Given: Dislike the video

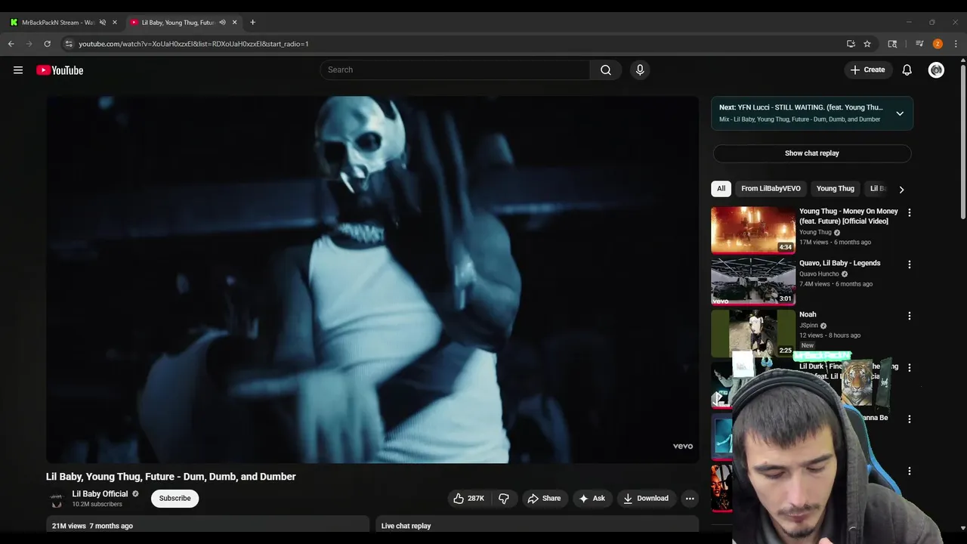Looking at the screenshot, I should click(504, 498).
